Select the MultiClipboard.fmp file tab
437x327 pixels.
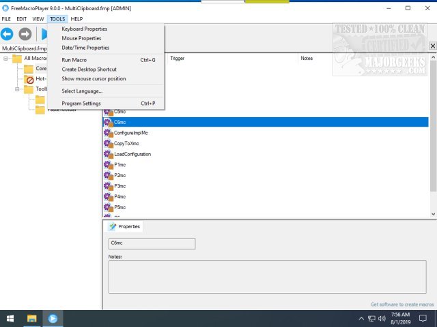pyautogui.click(x=24, y=48)
